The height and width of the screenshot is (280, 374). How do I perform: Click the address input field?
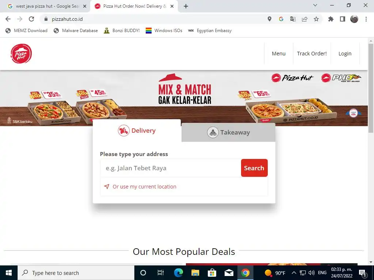coord(171,168)
